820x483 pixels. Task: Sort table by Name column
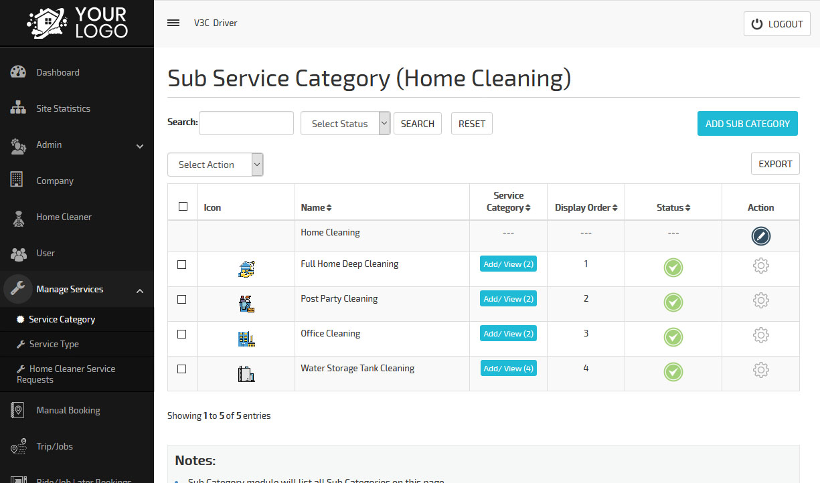click(316, 207)
